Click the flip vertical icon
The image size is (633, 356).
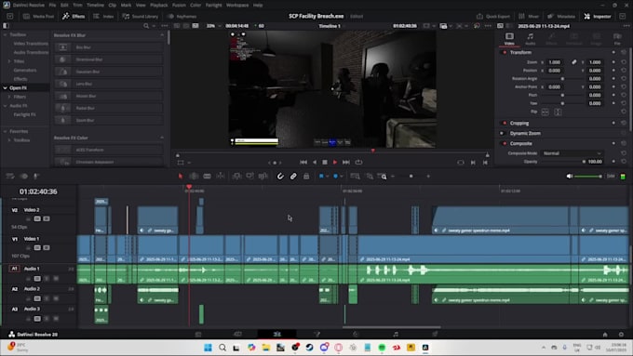click(x=558, y=112)
